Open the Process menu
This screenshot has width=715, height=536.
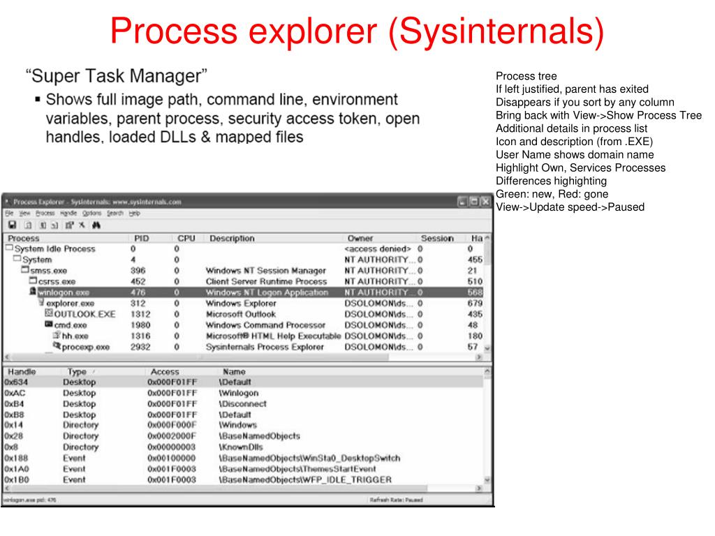coord(45,214)
